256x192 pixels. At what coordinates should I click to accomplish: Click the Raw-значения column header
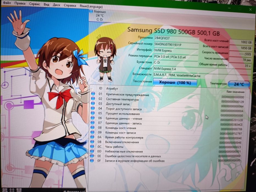point(235,92)
